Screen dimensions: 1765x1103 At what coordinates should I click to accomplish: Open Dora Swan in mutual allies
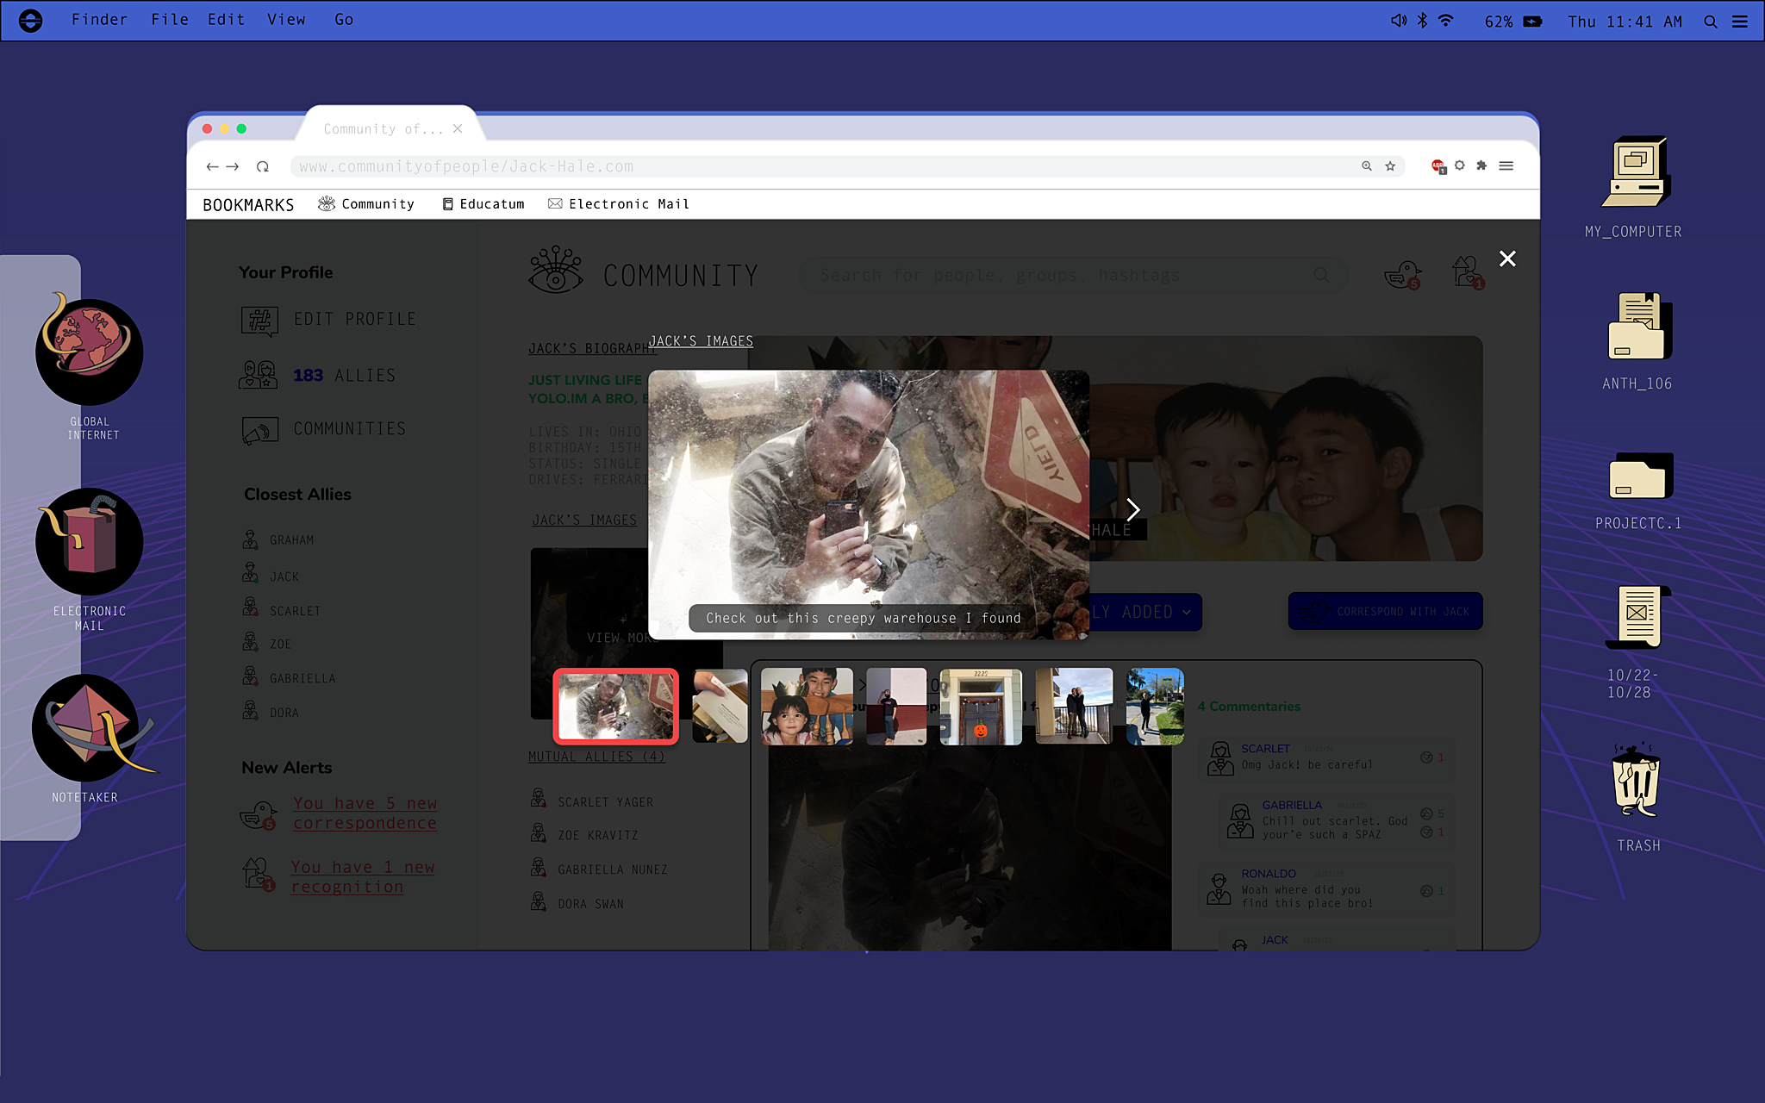pyautogui.click(x=577, y=902)
